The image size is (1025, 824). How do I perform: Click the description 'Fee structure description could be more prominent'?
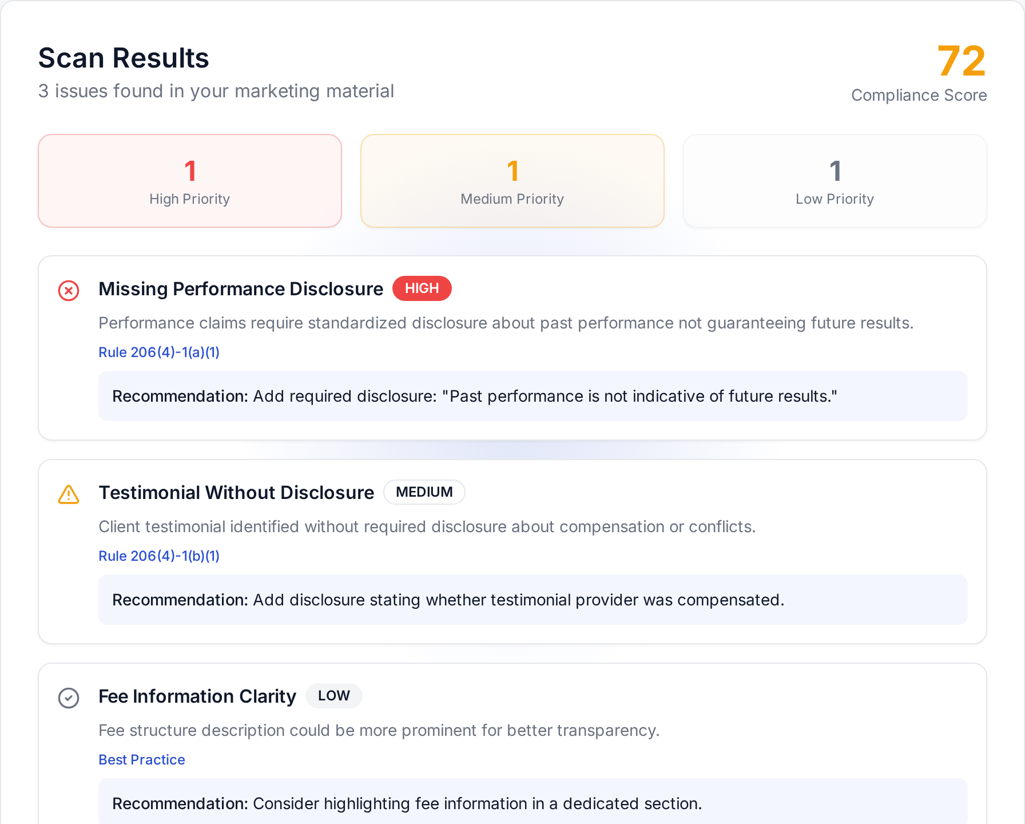point(379,730)
